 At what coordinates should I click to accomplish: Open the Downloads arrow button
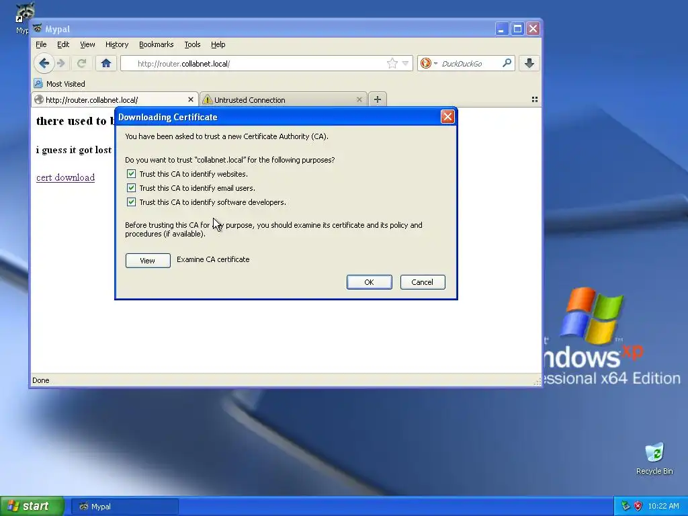pyautogui.click(x=529, y=63)
